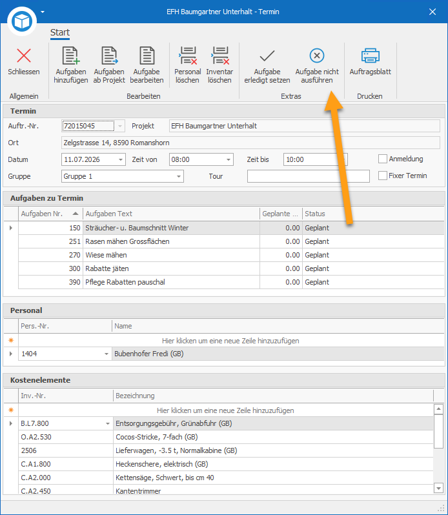Click row indicator for Bubenhofer Fredi
This screenshot has width=448, height=515.
point(11,354)
